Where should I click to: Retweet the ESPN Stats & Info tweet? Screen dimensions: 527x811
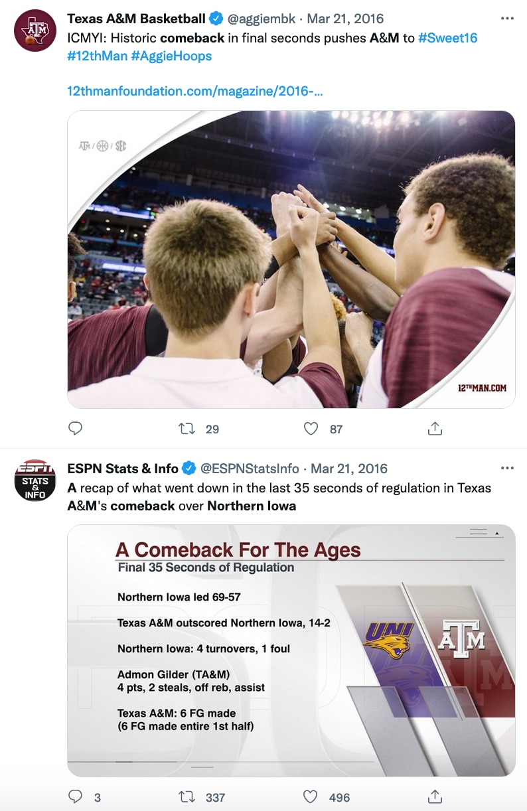click(x=188, y=796)
